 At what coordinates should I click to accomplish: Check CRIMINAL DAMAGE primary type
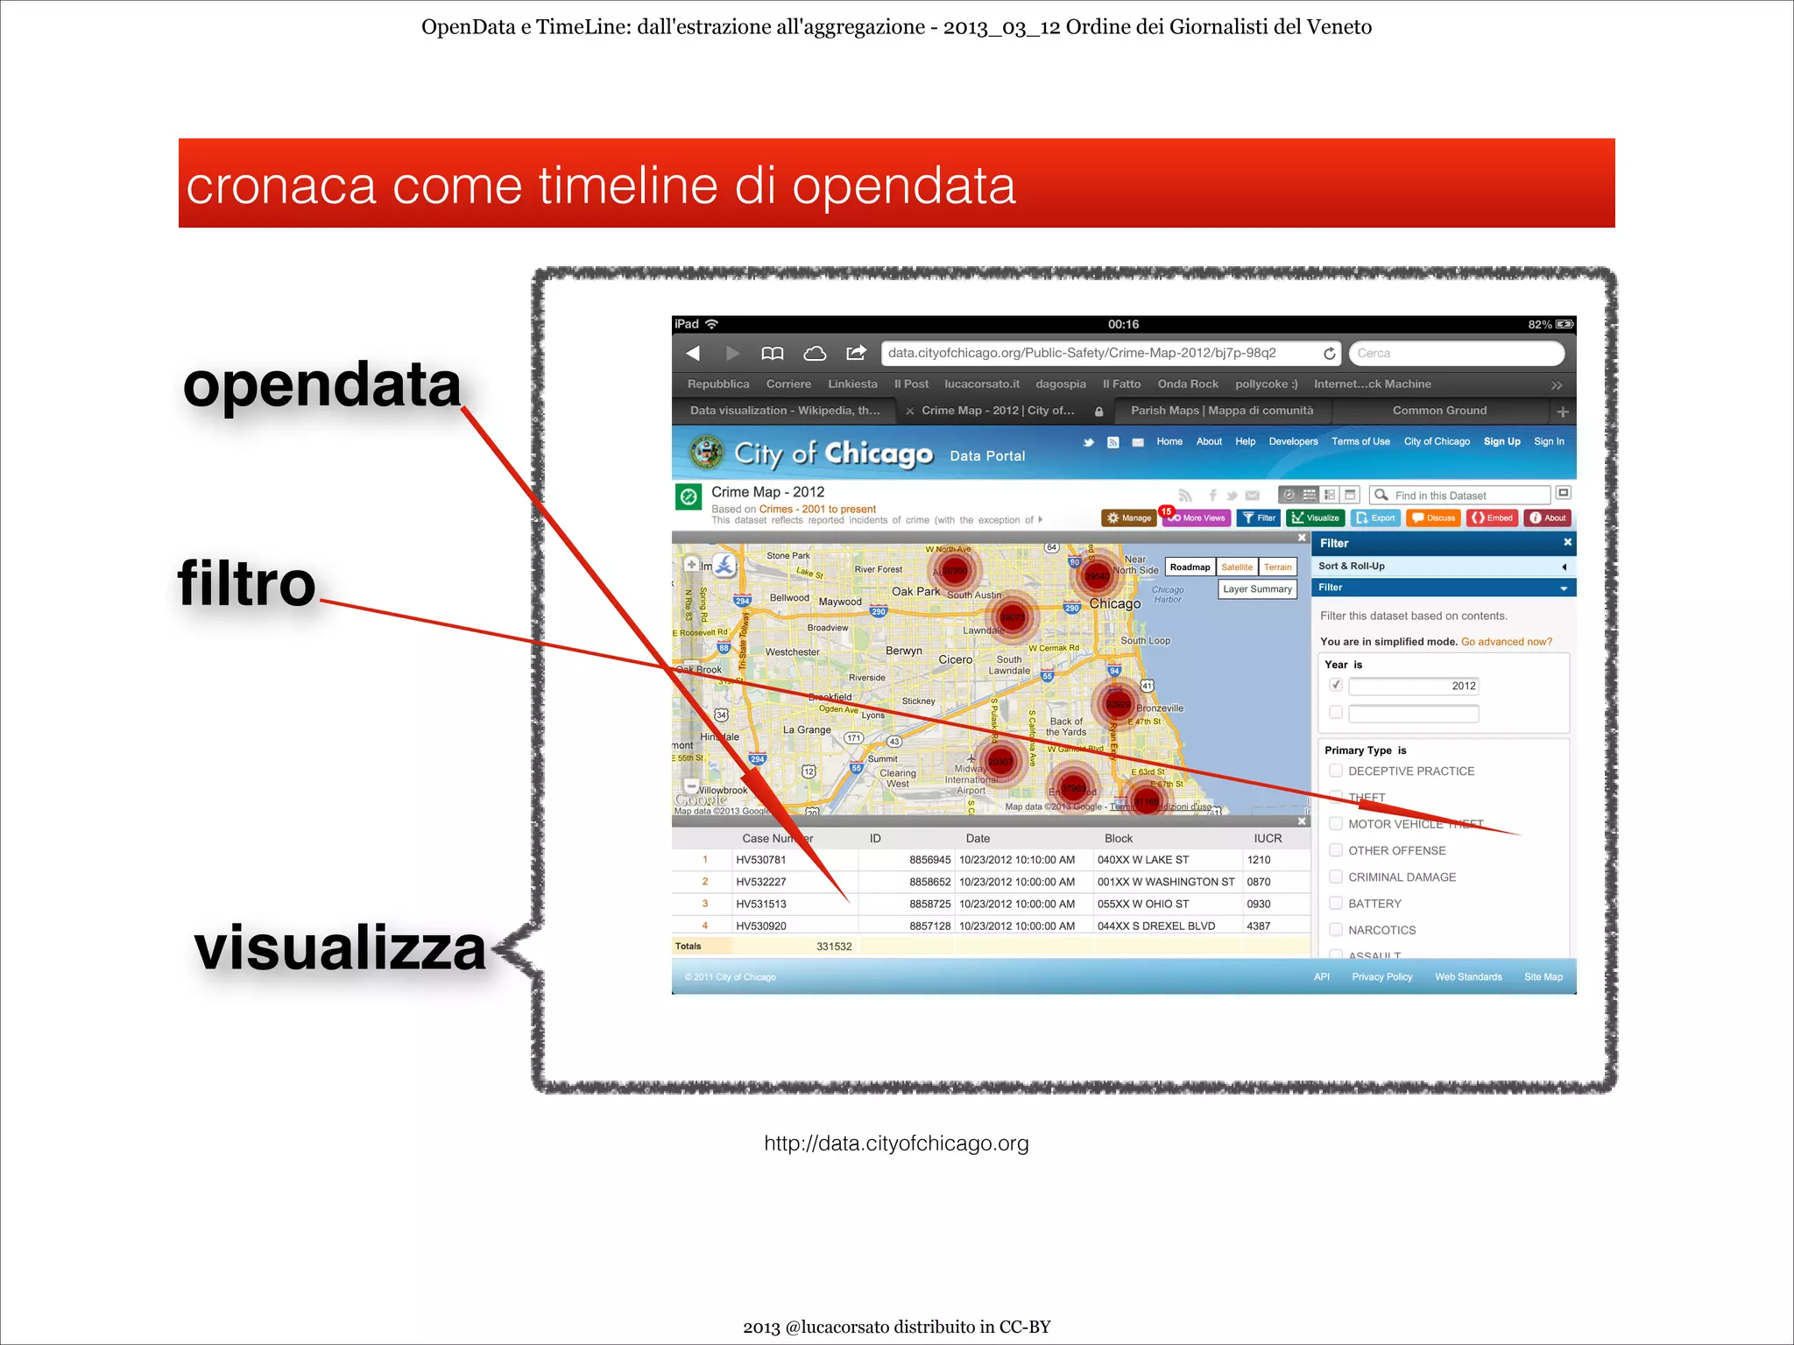(1336, 877)
